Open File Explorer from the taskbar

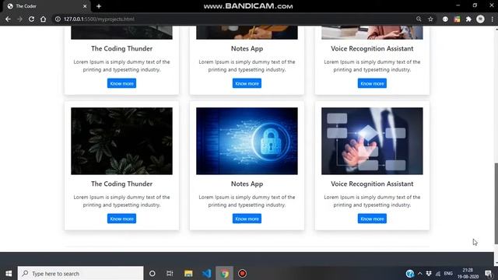click(x=188, y=273)
